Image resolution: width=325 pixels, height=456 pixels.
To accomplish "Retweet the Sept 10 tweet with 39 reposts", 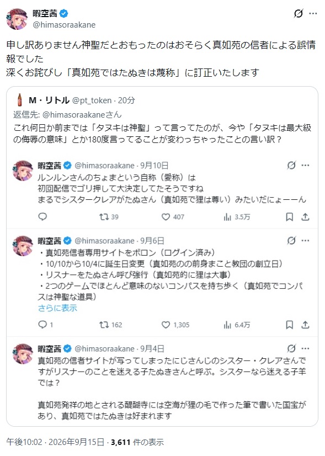I will [x=109, y=217].
